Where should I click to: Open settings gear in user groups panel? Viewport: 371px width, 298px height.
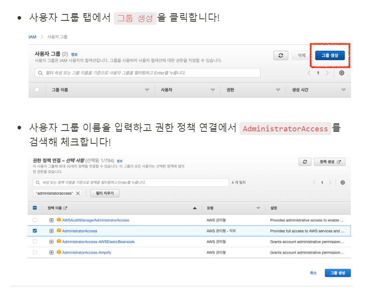341,73
